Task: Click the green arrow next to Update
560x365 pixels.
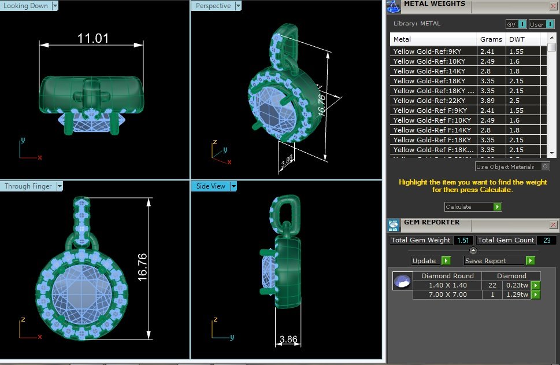Action: tap(446, 261)
